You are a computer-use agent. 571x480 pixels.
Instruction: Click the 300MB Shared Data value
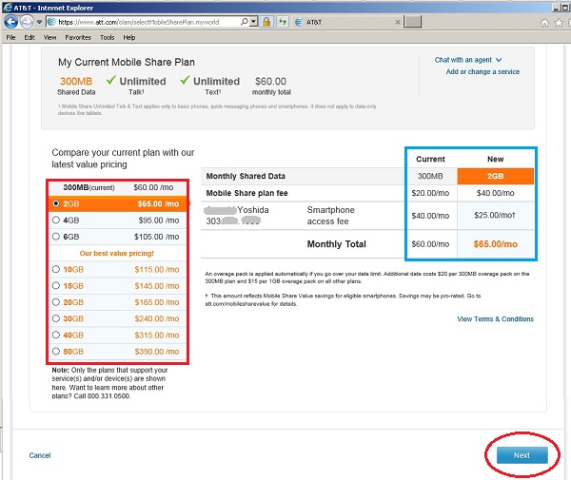tap(76, 81)
